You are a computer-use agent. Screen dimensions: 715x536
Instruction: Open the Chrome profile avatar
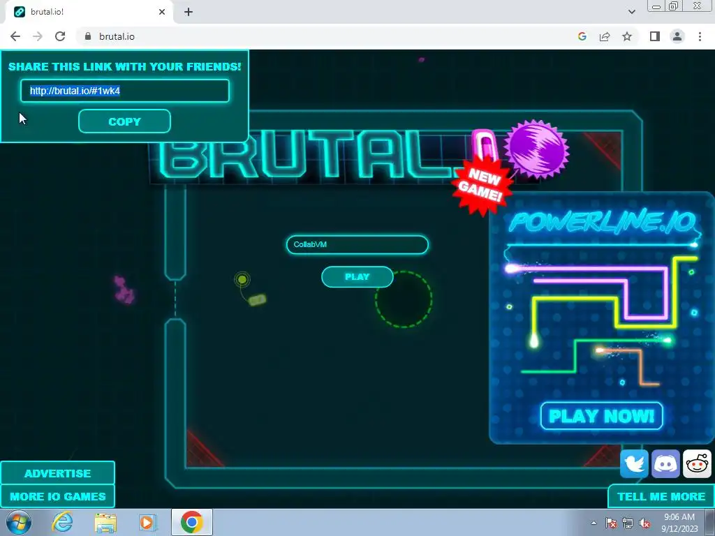pos(677,36)
